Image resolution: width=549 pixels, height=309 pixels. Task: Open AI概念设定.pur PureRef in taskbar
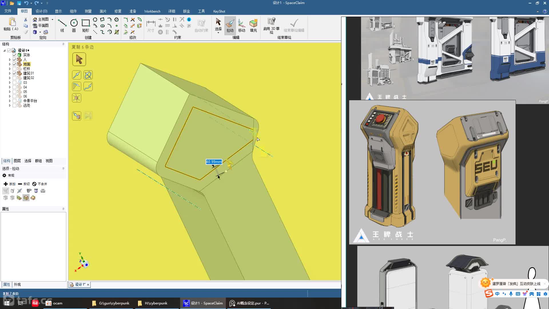[x=249, y=303]
